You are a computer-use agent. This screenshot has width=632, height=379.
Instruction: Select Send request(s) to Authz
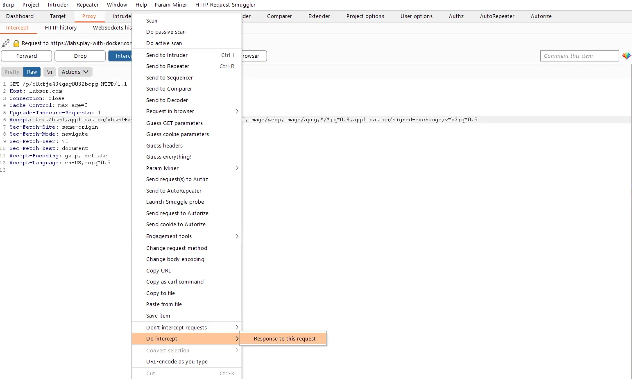187,179
